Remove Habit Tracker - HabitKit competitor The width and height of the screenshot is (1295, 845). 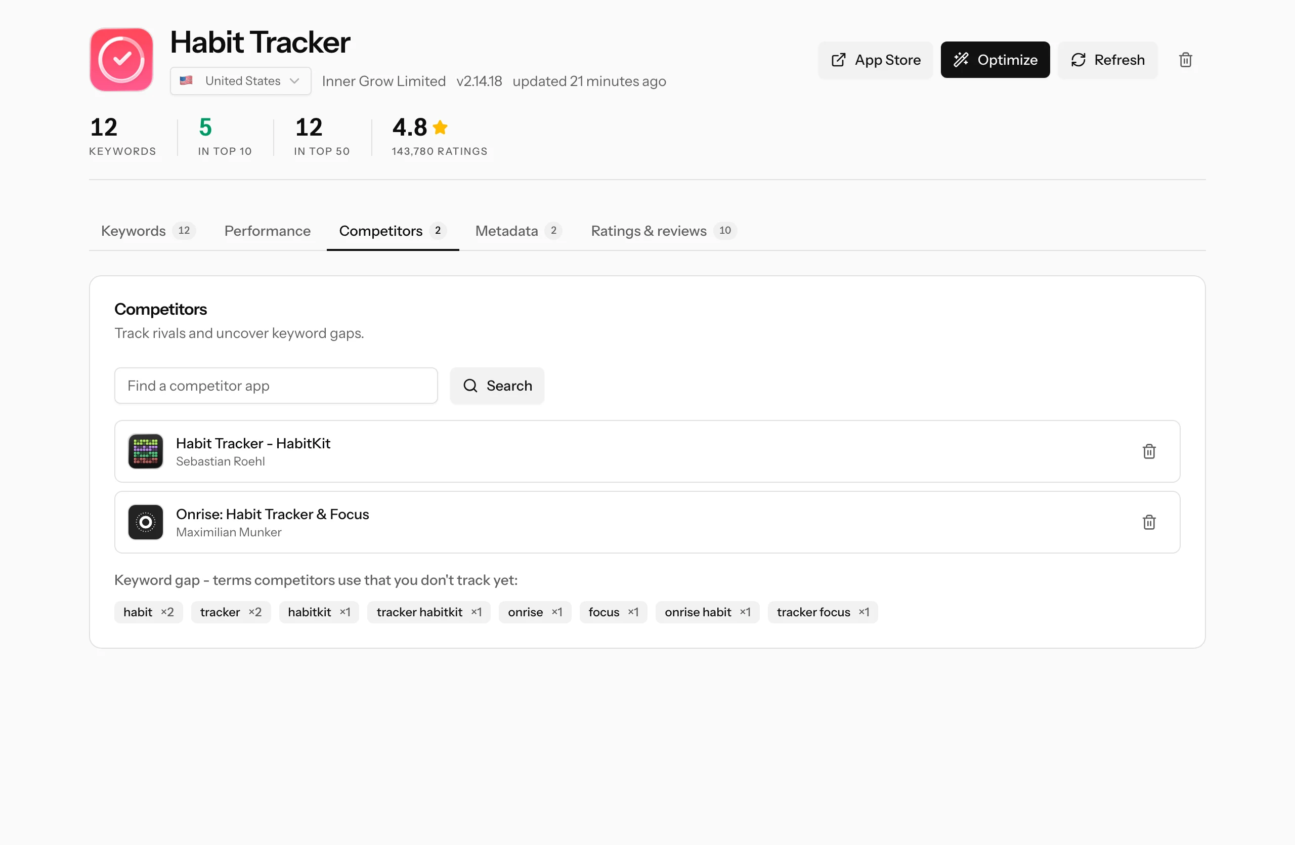coord(1149,451)
